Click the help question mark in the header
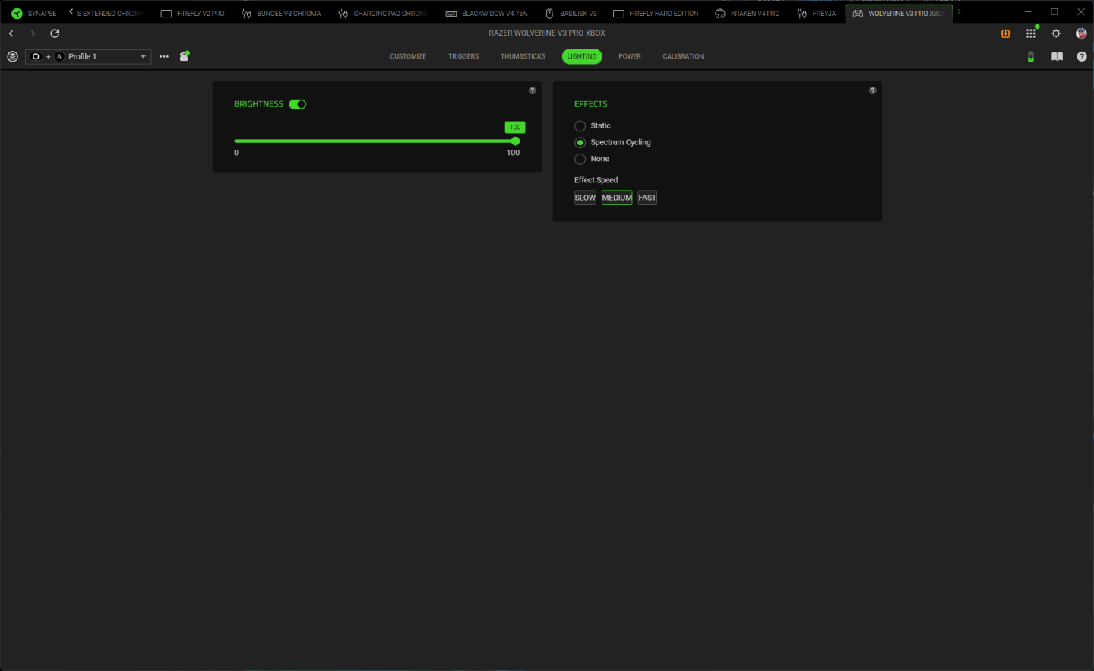The image size is (1094, 671). coord(1082,56)
